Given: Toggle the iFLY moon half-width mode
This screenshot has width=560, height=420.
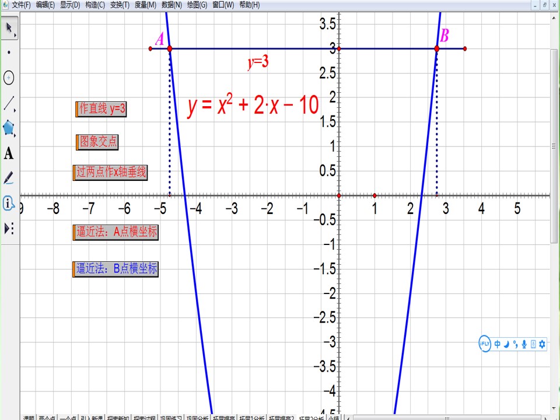Looking at the screenshot, I should click(506, 344).
